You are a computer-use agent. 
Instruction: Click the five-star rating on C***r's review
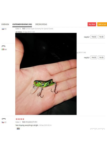(20, 119)
